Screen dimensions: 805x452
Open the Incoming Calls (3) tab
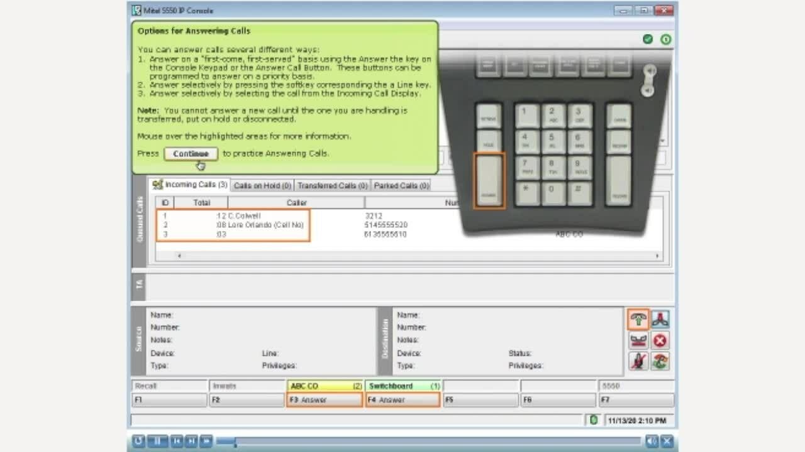[190, 185]
